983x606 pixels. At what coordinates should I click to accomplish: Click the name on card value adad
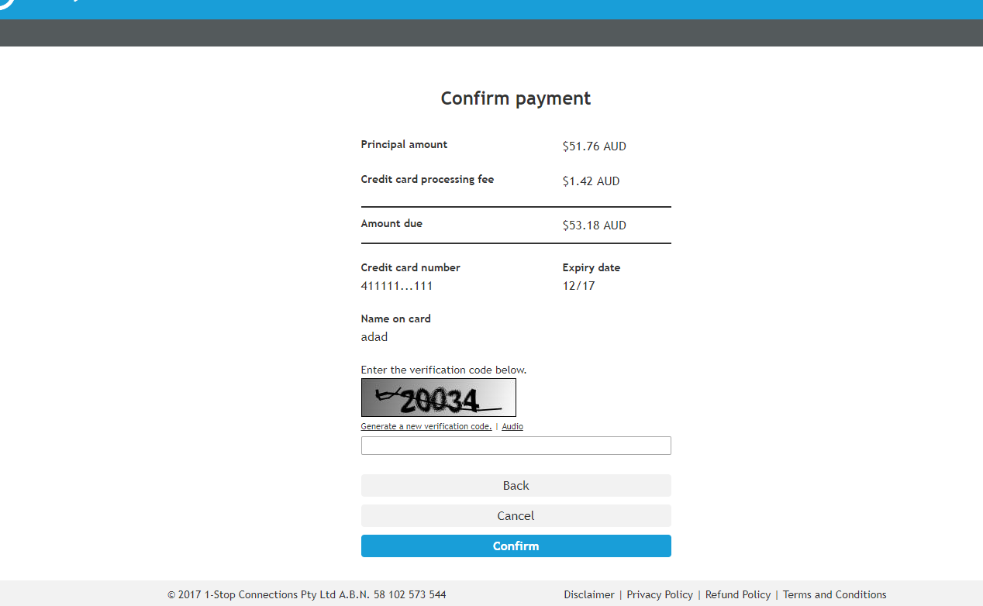click(x=374, y=337)
